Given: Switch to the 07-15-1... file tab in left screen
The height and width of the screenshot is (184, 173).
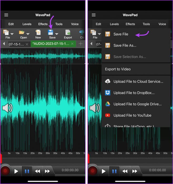Looking at the screenshot, I should coord(16,44).
